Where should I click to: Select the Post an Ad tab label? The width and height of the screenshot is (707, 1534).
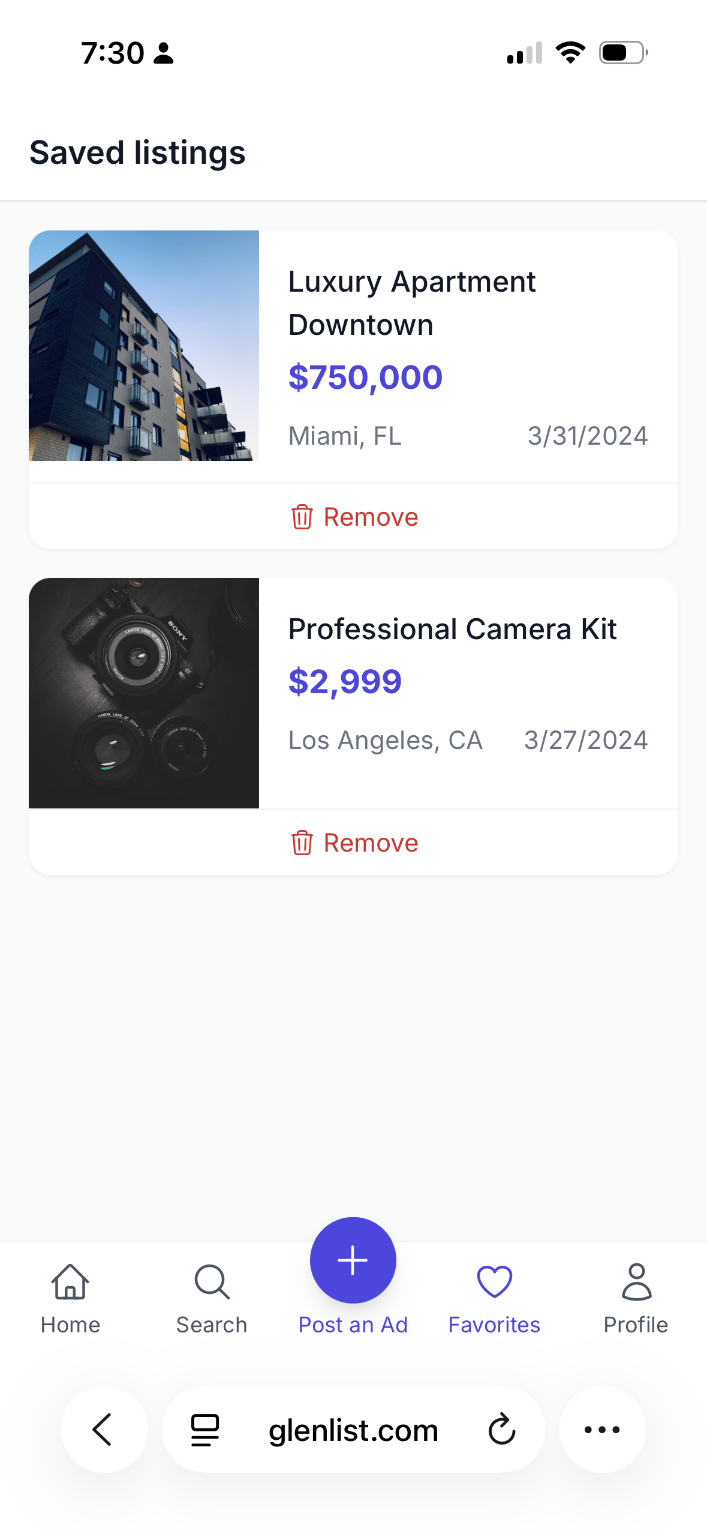[353, 1325]
